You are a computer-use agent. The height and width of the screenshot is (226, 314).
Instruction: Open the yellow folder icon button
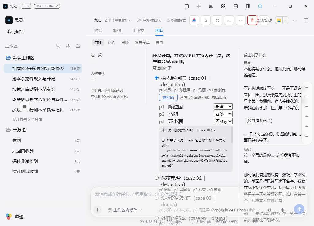pyautogui.click(x=279, y=20)
